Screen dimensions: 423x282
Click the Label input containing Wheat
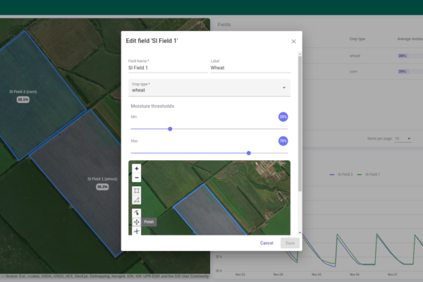click(250, 68)
